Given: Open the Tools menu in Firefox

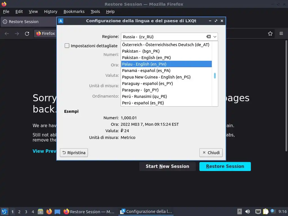Looking at the screenshot, I should pyautogui.click(x=95, y=12).
